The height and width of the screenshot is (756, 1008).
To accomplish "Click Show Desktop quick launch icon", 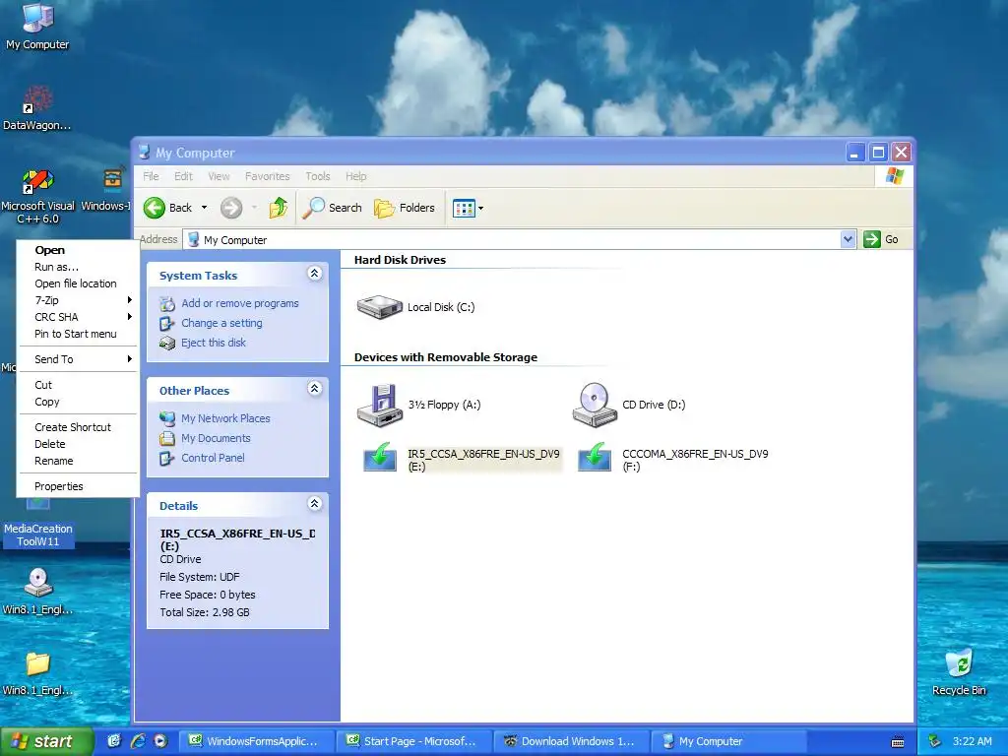I will click(114, 741).
